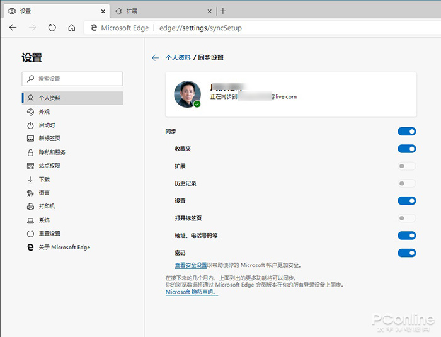This screenshot has height=337, width=441.
Task: Switch to the 扩展 tab
Action: click(163, 11)
